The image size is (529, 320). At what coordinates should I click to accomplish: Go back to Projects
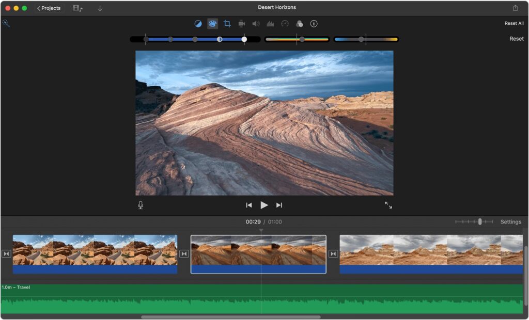point(49,8)
